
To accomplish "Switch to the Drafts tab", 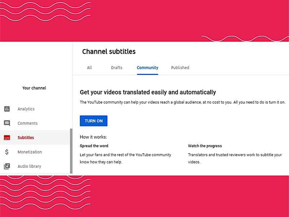I will (x=117, y=68).
